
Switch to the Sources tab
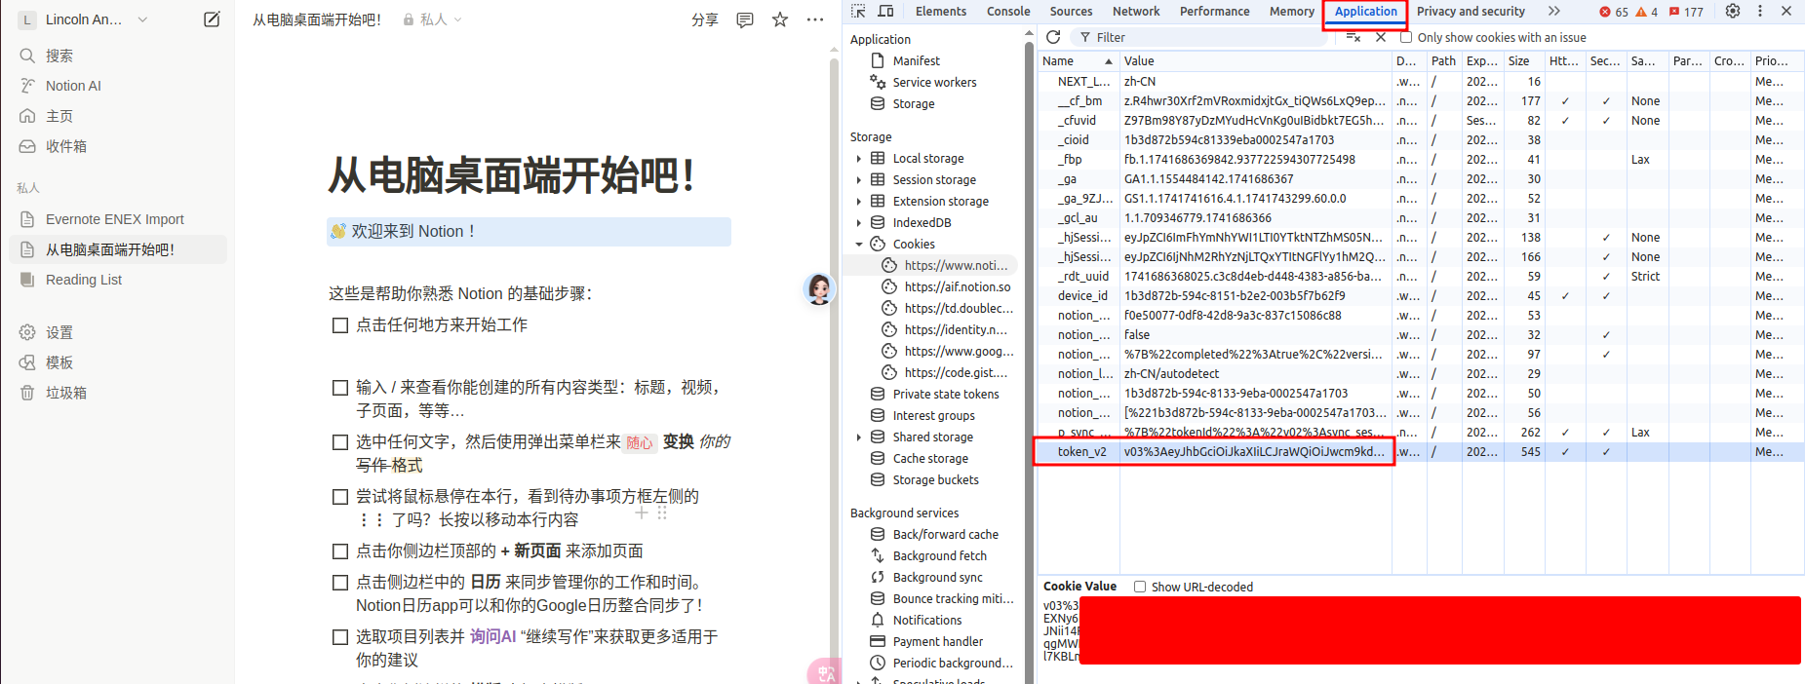(1071, 11)
